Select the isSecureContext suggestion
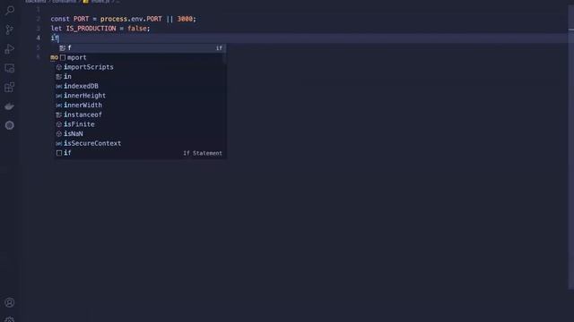 click(x=140, y=143)
